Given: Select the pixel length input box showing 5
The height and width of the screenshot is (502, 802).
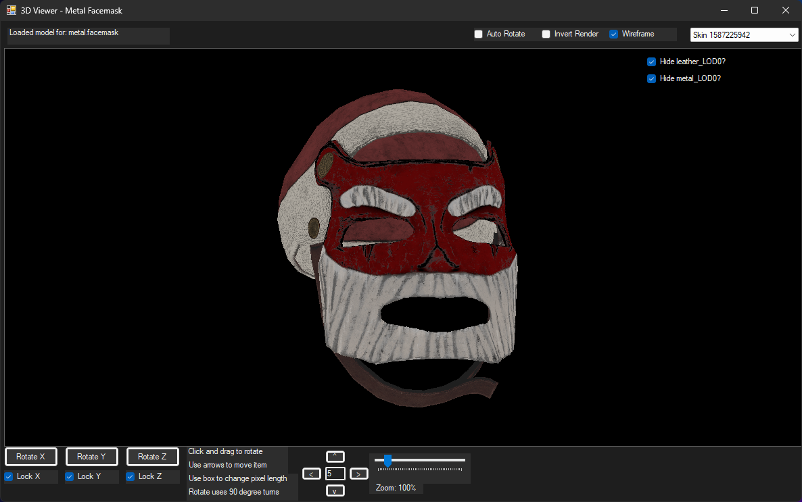Looking at the screenshot, I should point(335,474).
